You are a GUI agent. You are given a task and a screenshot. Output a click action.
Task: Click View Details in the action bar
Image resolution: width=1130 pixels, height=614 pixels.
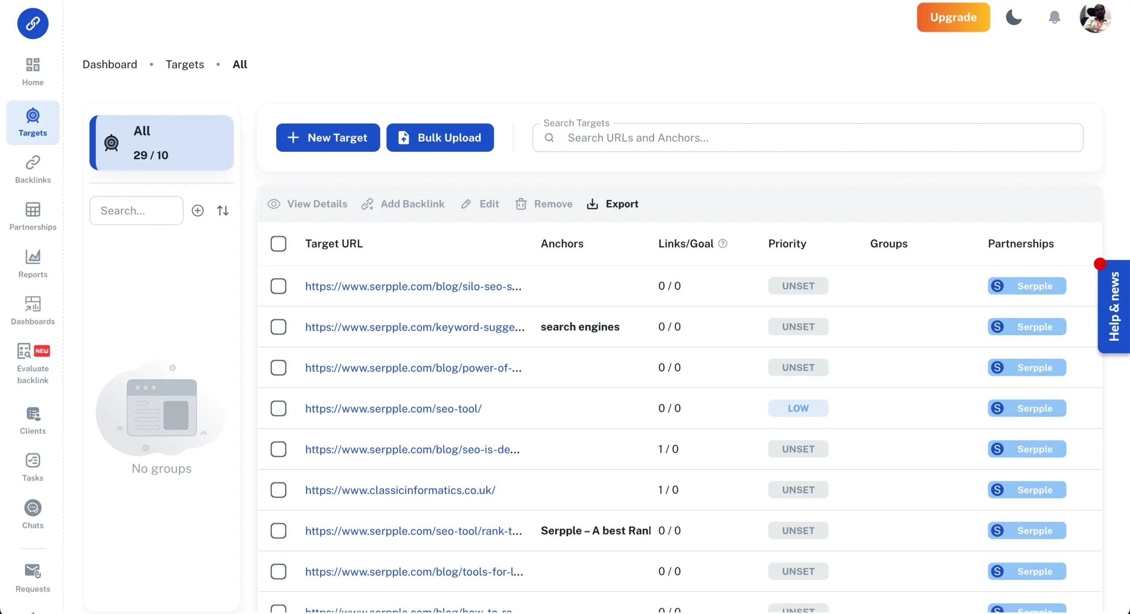pyautogui.click(x=308, y=204)
